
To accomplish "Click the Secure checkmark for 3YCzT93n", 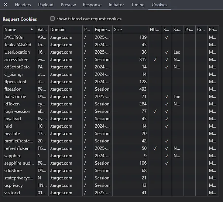I will (x=167, y=37).
